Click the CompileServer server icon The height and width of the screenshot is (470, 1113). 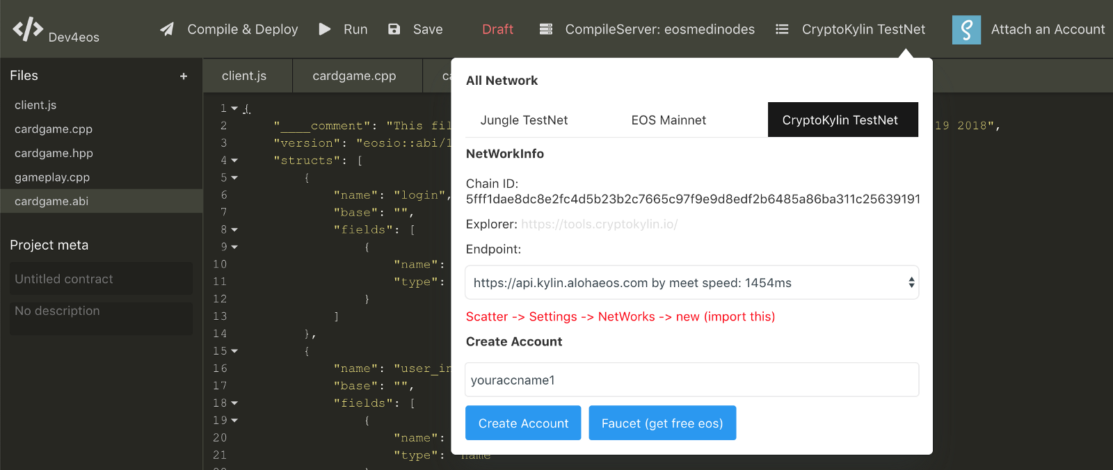[546, 29]
